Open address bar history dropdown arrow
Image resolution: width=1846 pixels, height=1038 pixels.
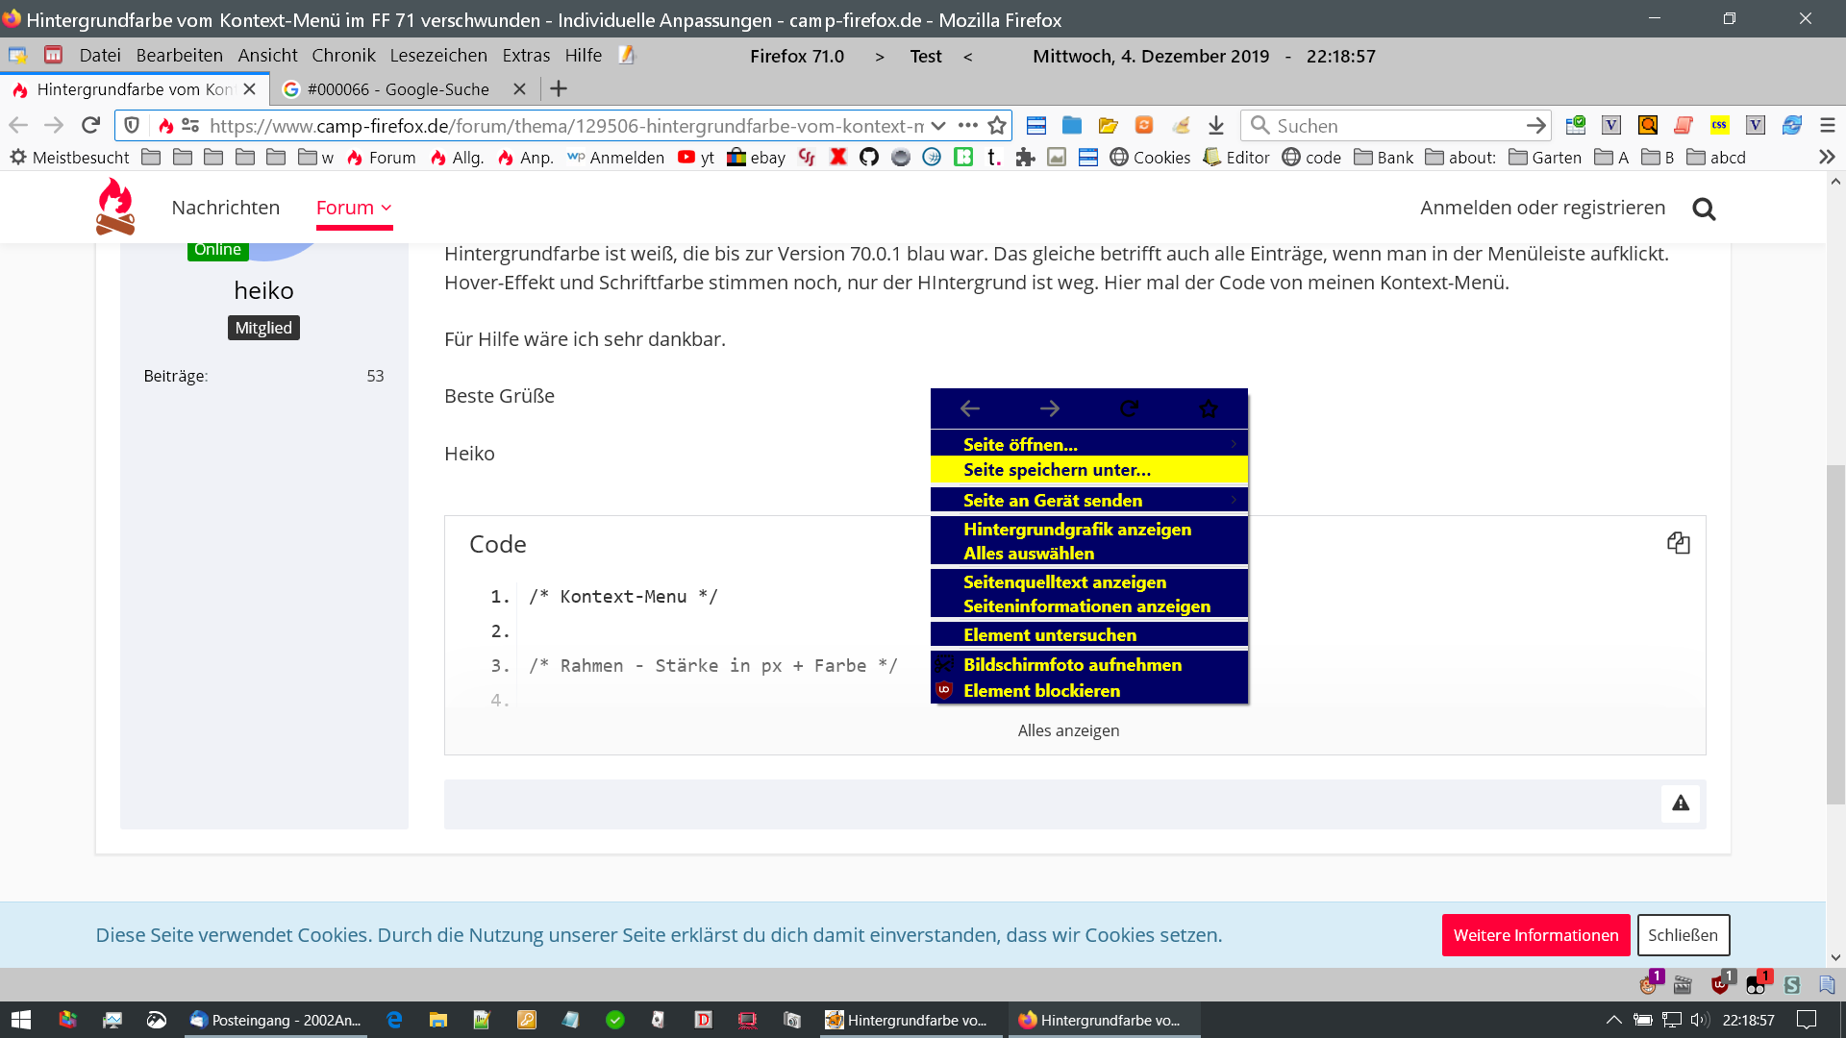(938, 126)
